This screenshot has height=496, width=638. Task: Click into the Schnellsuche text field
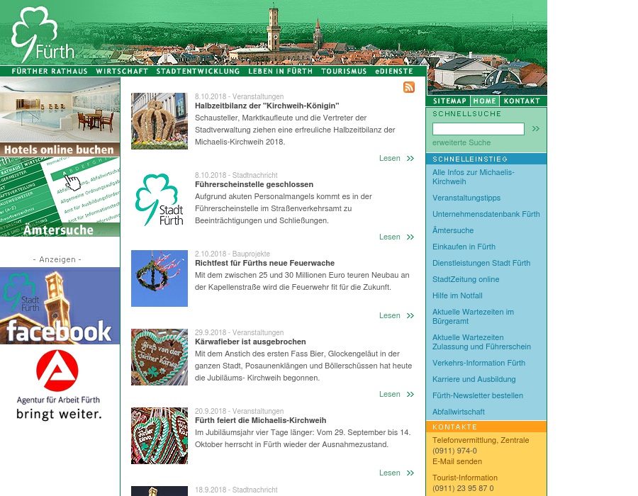coord(478,129)
